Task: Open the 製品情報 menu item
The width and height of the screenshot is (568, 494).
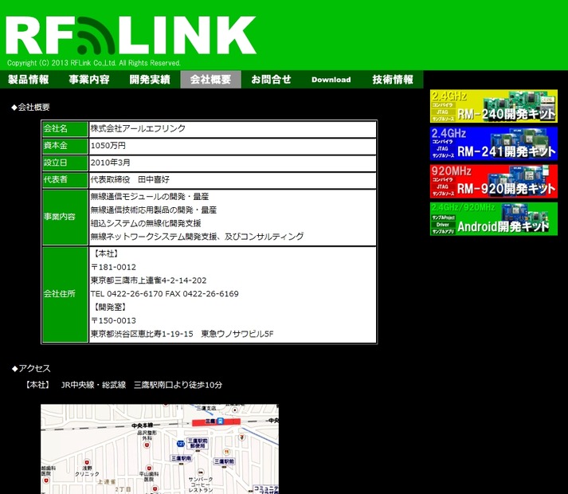Action: pos(29,80)
